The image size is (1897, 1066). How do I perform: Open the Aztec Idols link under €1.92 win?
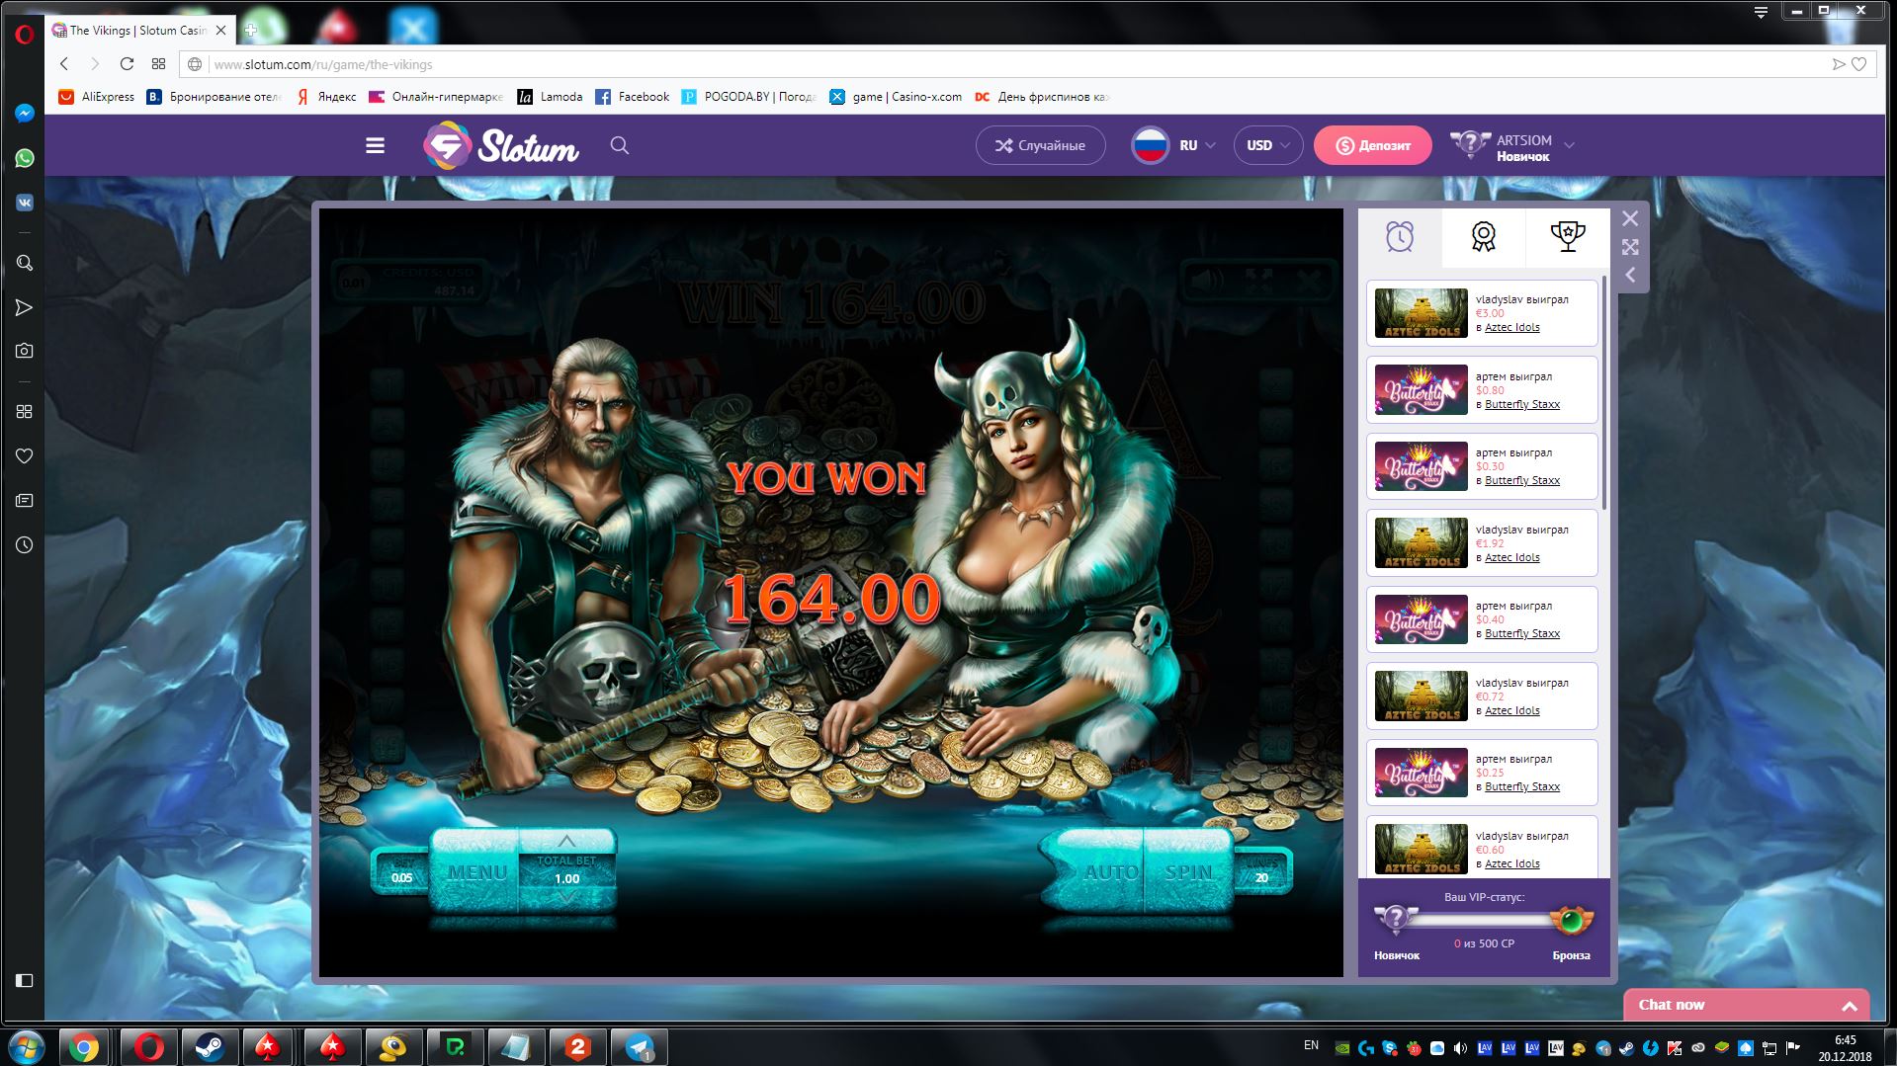[x=1512, y=557]
